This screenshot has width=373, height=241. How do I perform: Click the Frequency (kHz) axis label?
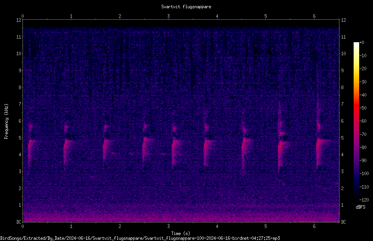[6, 121]
